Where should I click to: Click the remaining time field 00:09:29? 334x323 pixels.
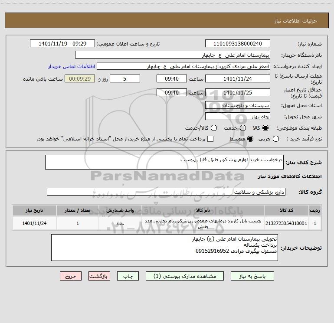click(x=80, y=78)
